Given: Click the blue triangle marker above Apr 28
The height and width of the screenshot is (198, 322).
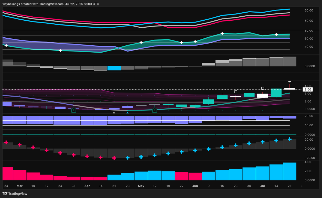Looking at the screenshot, I should [128, 113].
